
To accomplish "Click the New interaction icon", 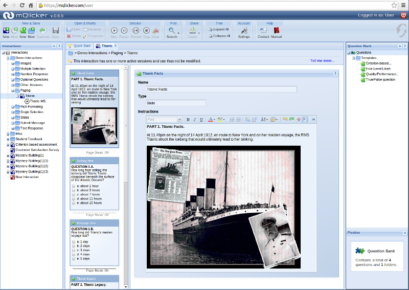I will [x=6, y=30].
